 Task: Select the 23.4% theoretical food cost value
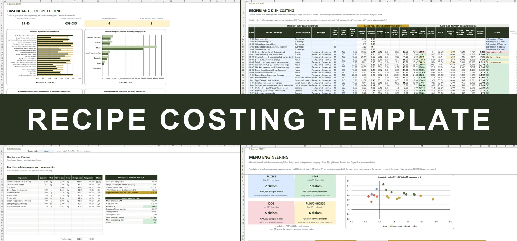pos(26,24)
